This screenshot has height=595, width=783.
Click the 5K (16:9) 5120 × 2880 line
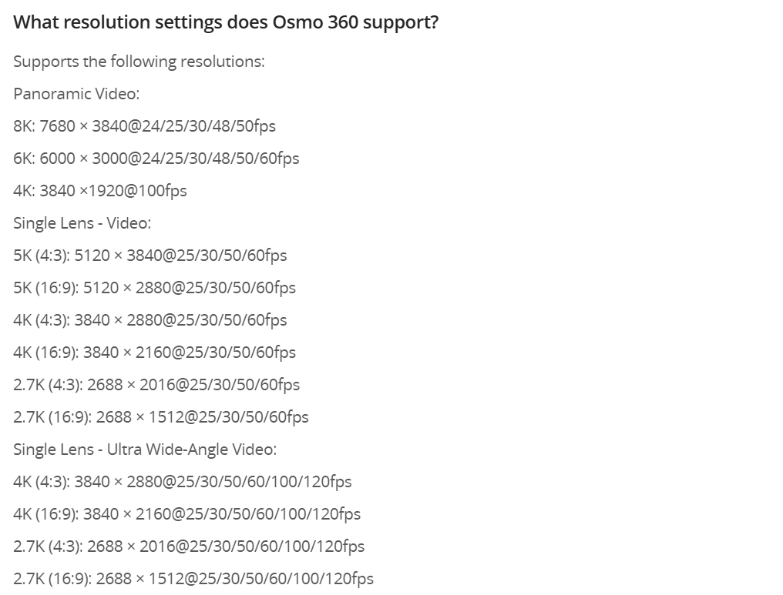tap(154, 288)
